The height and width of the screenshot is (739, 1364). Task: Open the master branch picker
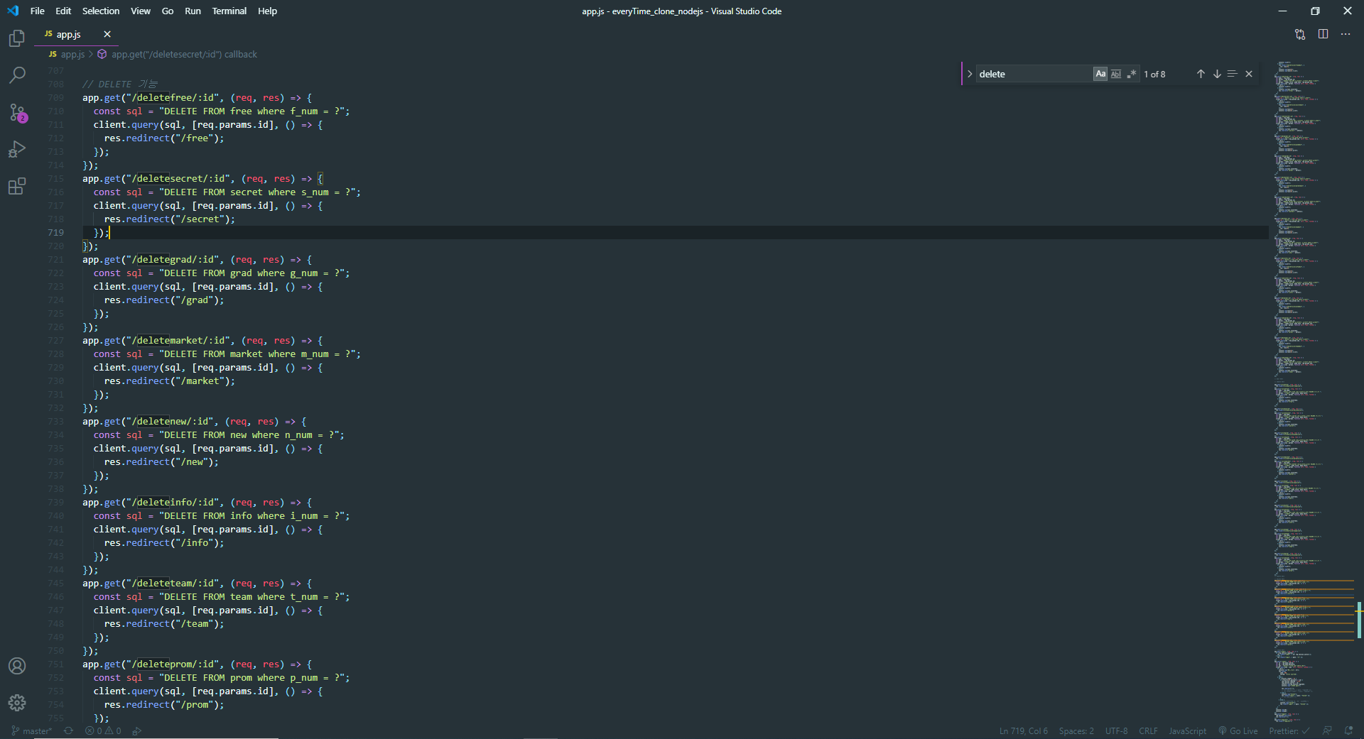pos(31,730)
